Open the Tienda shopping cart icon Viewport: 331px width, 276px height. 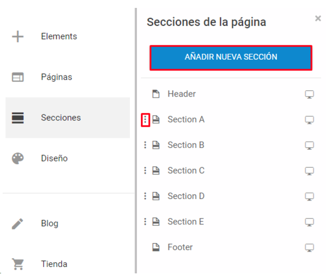tap(18, 264)
